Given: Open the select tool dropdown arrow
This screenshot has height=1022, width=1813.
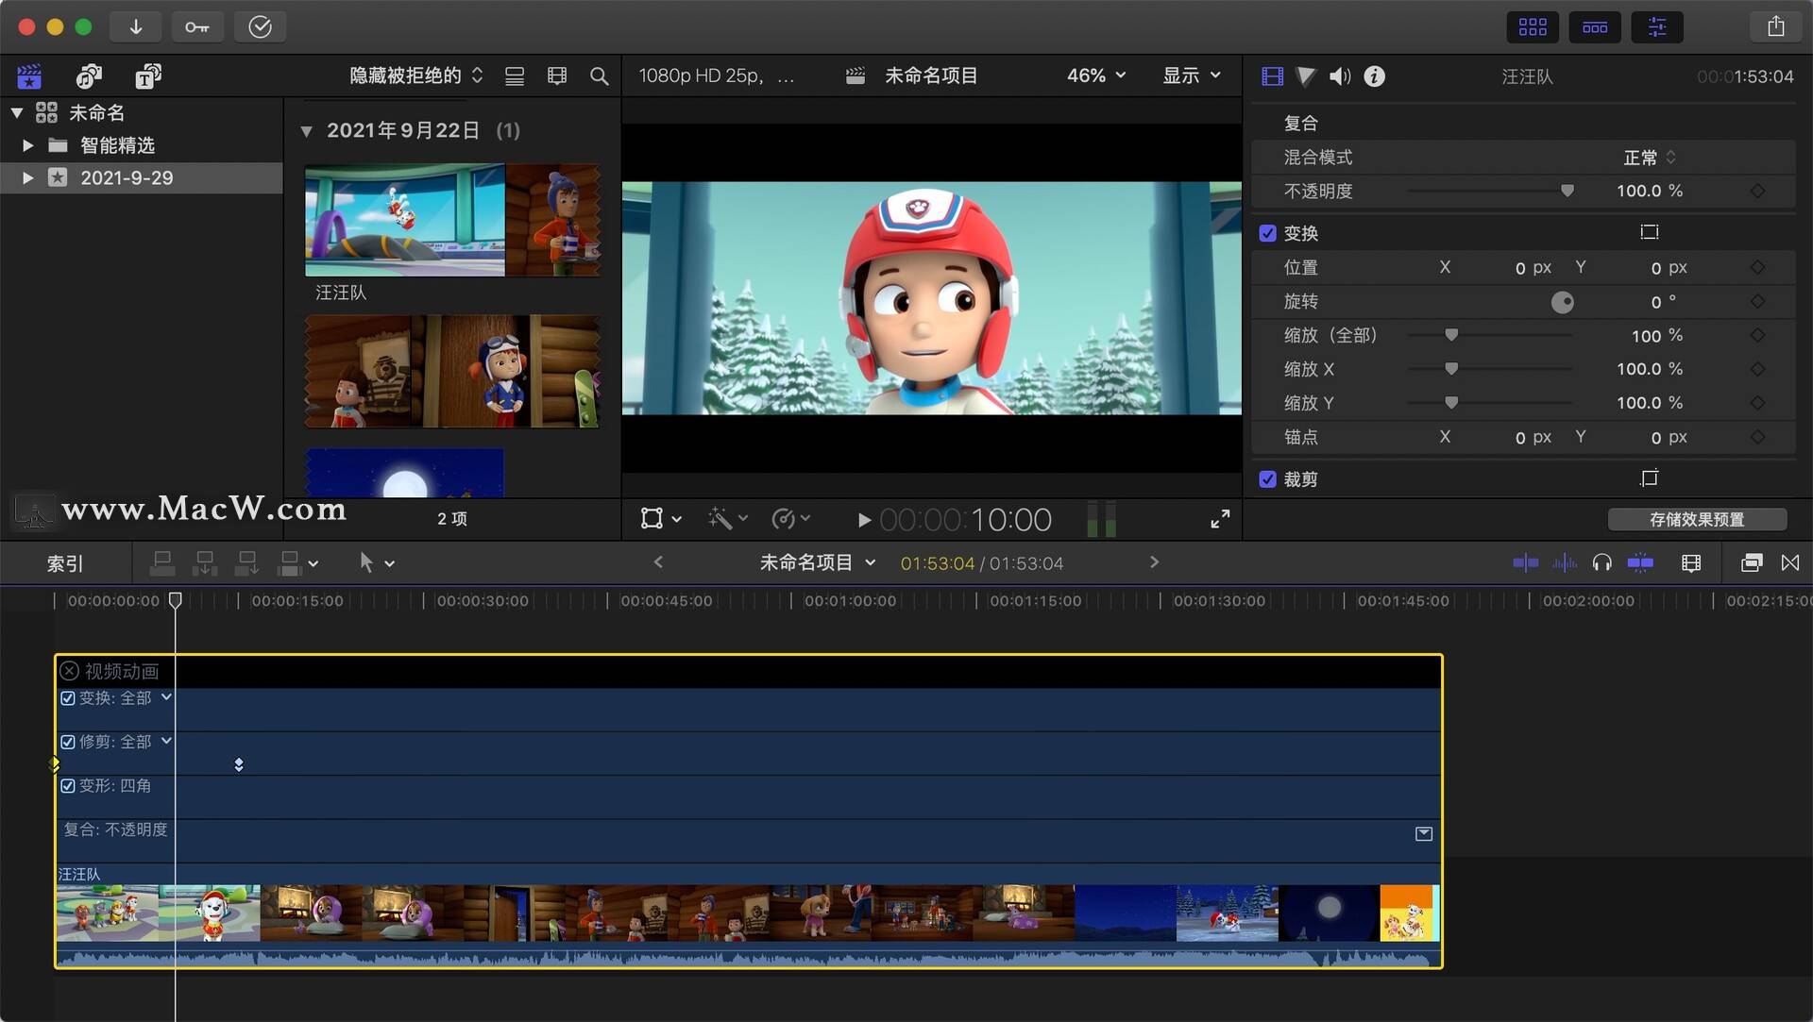Looking at the screenshot, I should pos(390,564).
